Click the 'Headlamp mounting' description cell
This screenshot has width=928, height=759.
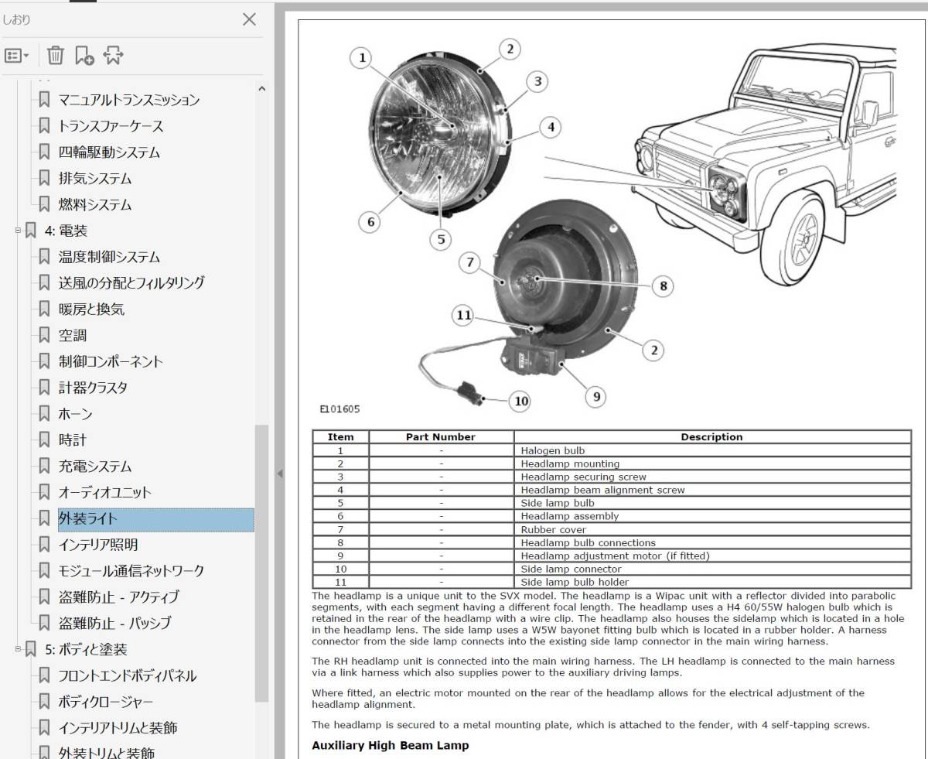click(x=712, y=463)
